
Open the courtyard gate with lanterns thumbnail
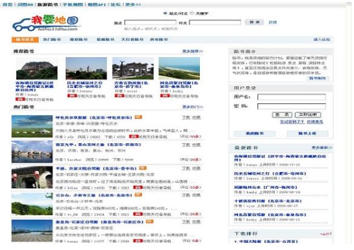click(x=32, y=177)
